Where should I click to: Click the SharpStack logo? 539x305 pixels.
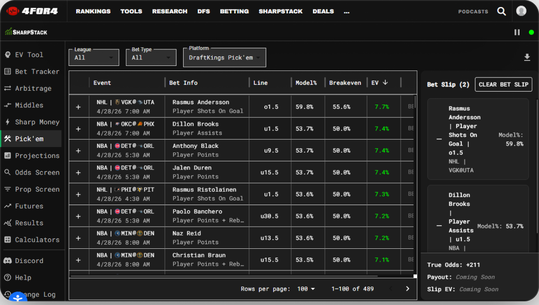[x=26, y=32]
